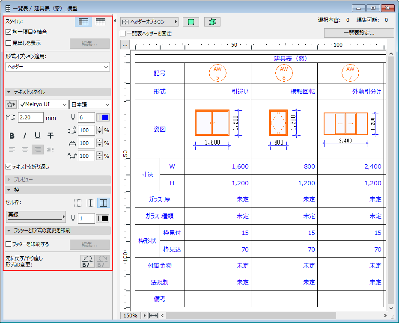Click the AW 5 symbol marker

pos(217,73)
